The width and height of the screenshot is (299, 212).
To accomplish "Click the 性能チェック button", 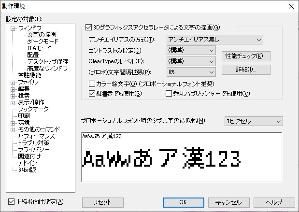I will pyautogui.click(x=245, y=56).
